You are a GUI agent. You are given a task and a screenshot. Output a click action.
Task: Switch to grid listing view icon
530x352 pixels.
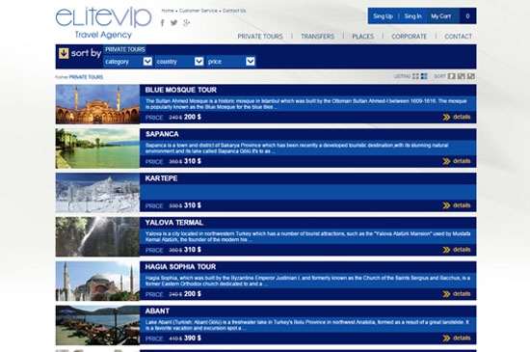[x=415, y=76]
